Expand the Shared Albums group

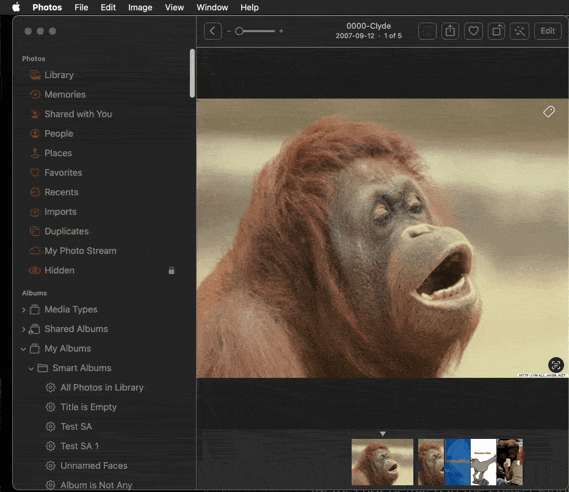point(24,329)
